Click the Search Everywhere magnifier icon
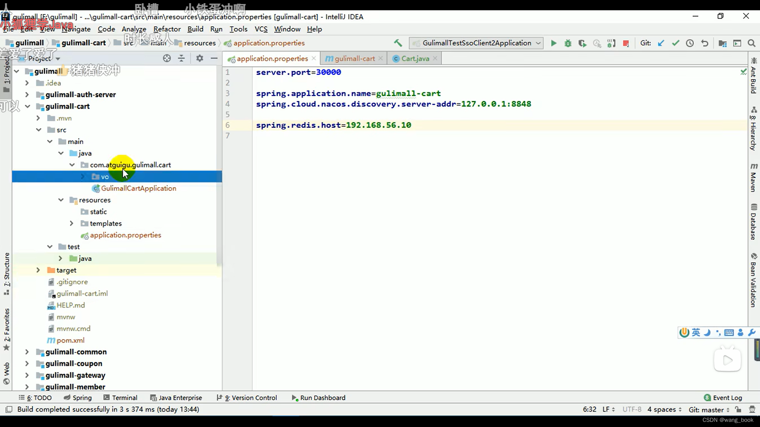The width and height of the screenshot is (760, 427). point(752,43)
